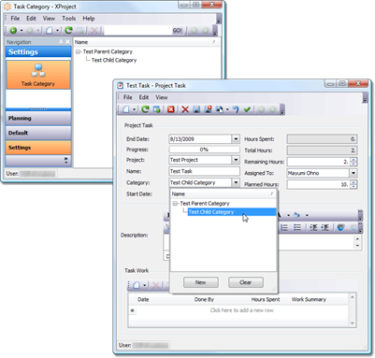Viewport: 375px width, 358px height.
Task: Click the New icon in Test Task toolbar
Action: (126, 109)
